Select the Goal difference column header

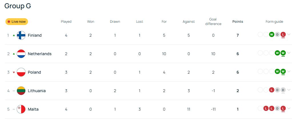tap(213, 22)
